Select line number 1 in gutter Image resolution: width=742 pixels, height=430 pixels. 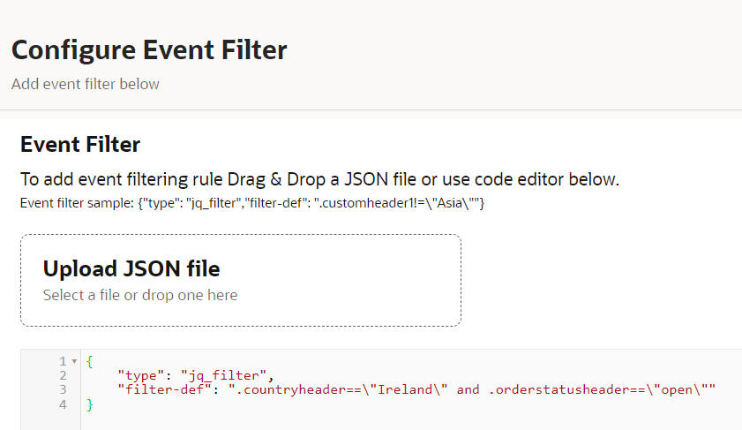[63, 361]
